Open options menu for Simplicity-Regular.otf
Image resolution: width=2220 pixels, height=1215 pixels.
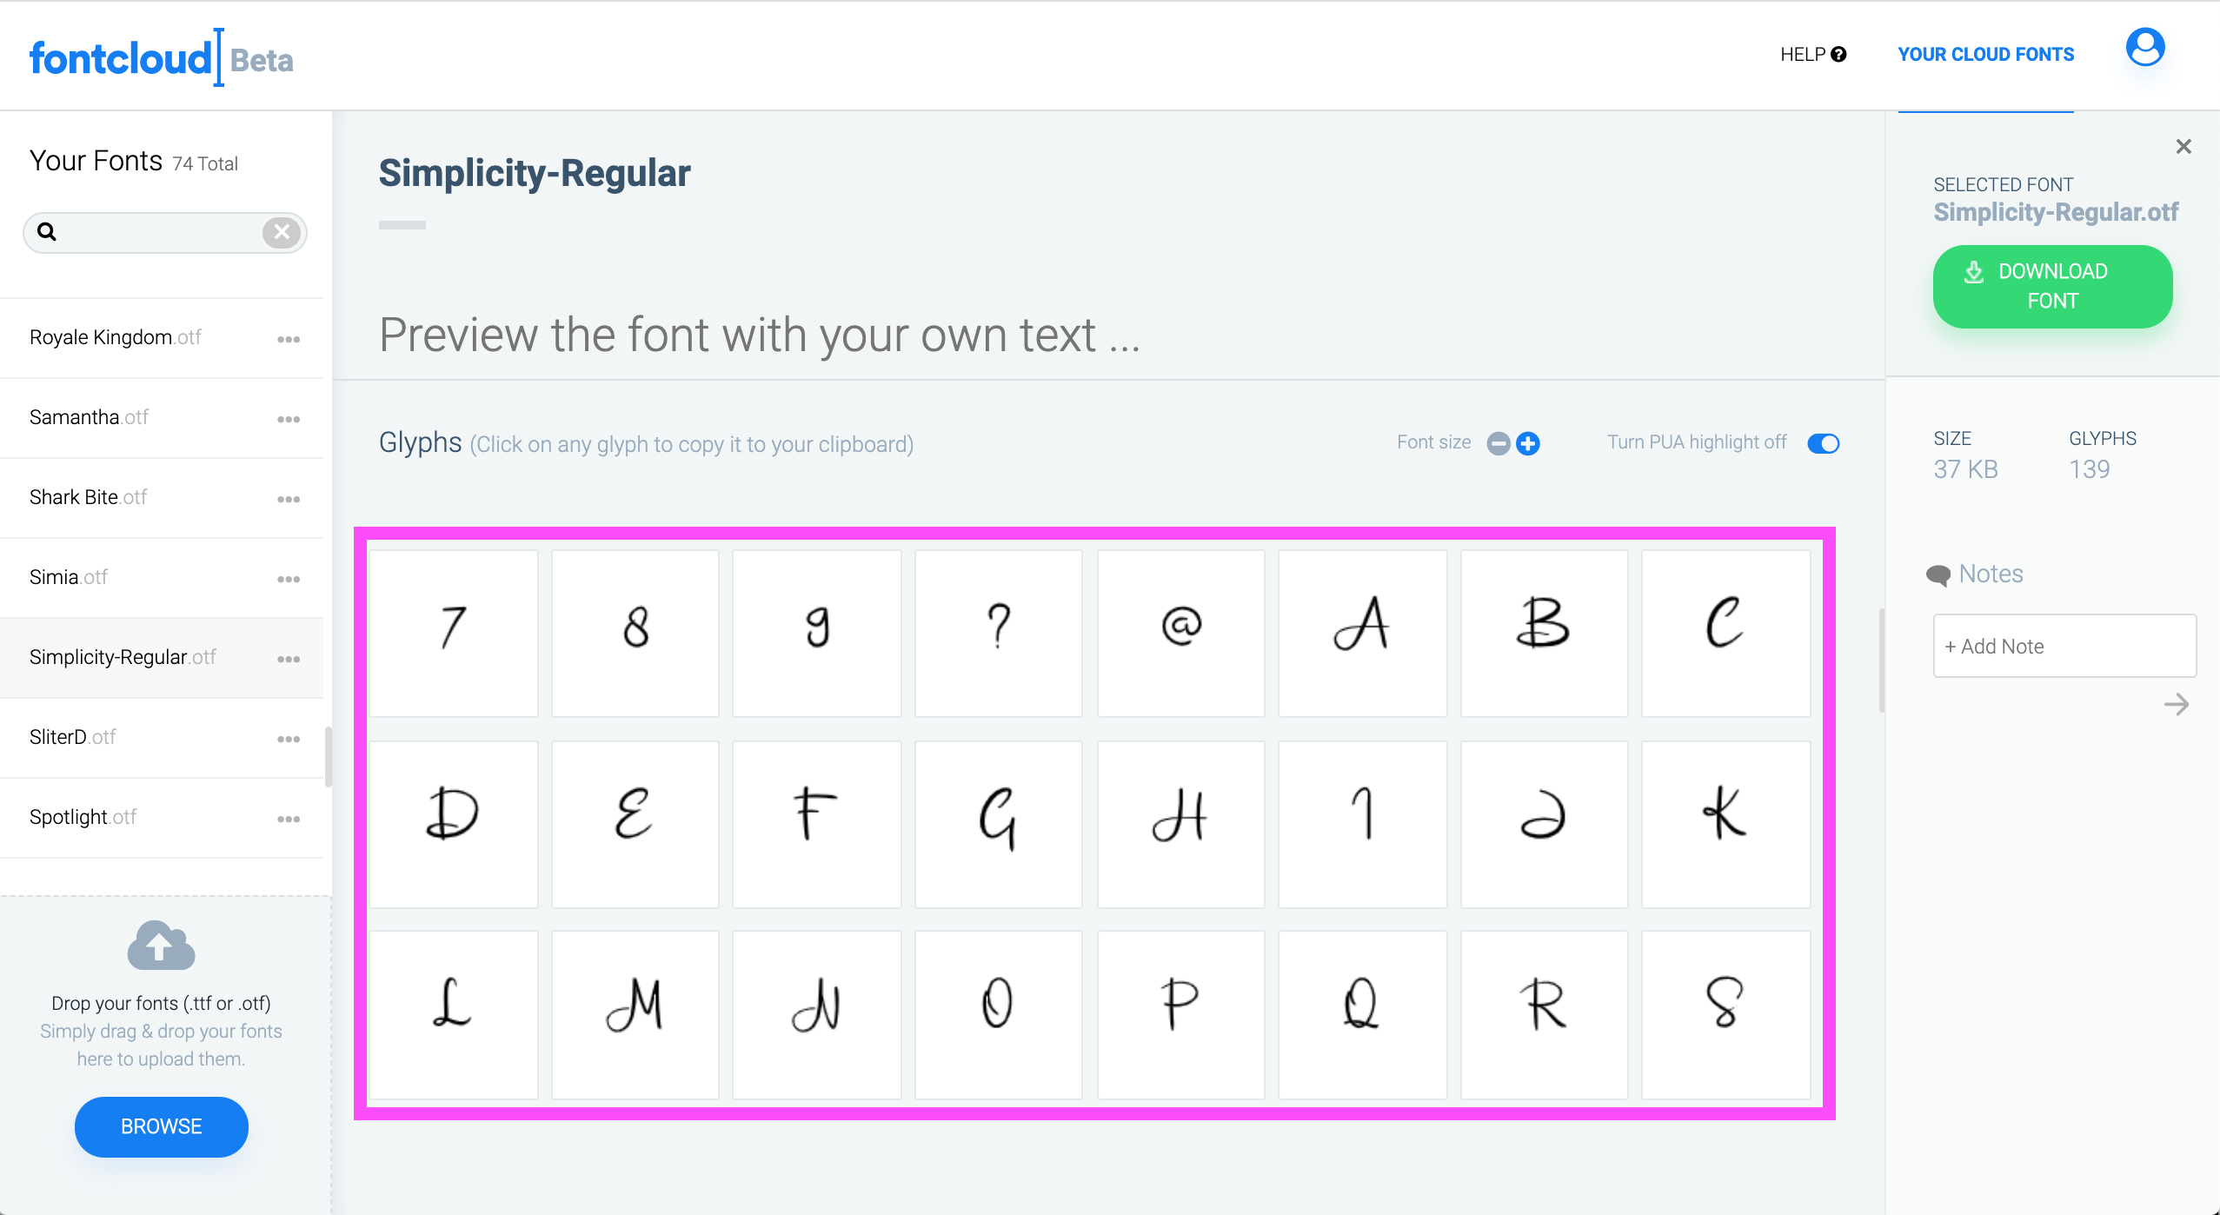coord(289,659)
